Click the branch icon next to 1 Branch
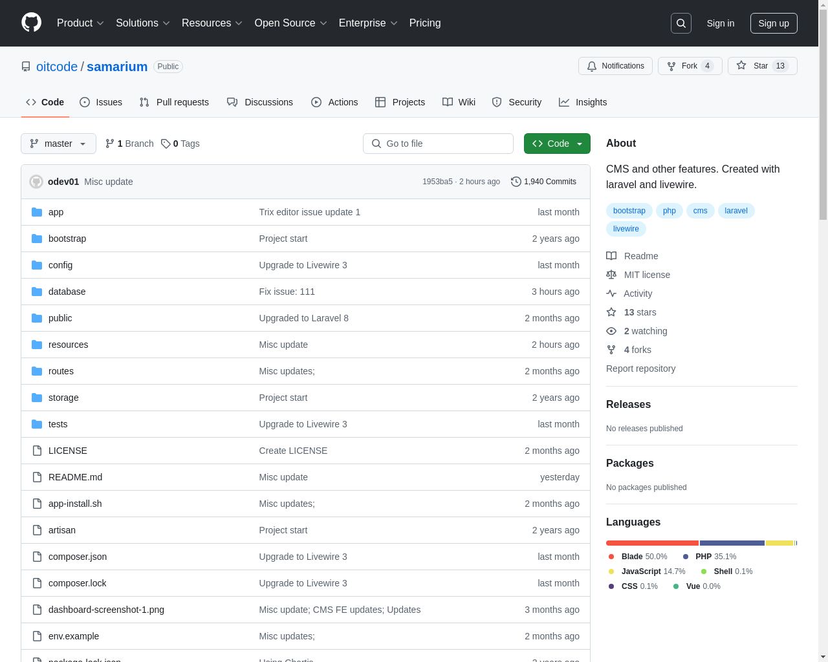 pos(110,144)
